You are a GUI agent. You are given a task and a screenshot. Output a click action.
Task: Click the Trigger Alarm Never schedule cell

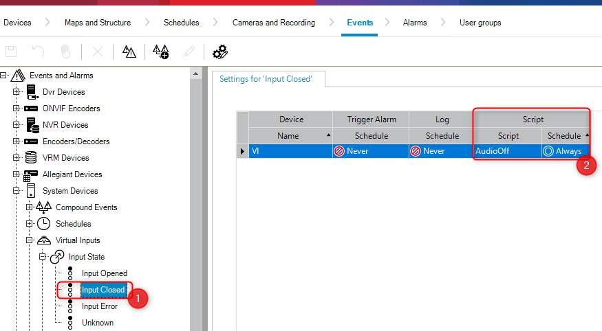(x=370, y=151)
